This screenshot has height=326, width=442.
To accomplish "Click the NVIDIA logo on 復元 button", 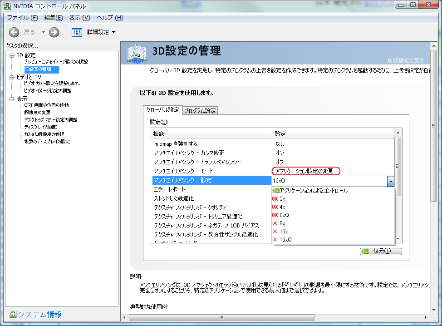I will [366, 252].
